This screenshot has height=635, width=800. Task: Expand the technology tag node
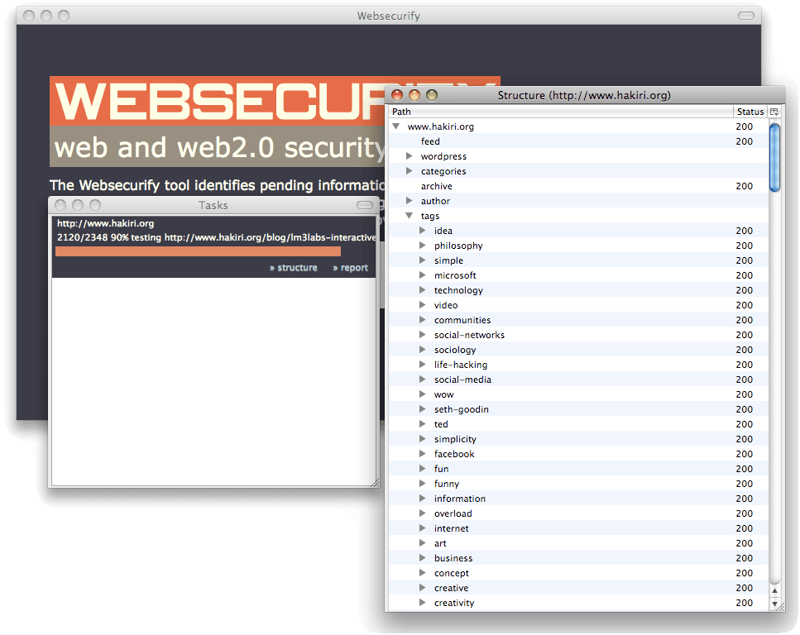coord(423,289)
